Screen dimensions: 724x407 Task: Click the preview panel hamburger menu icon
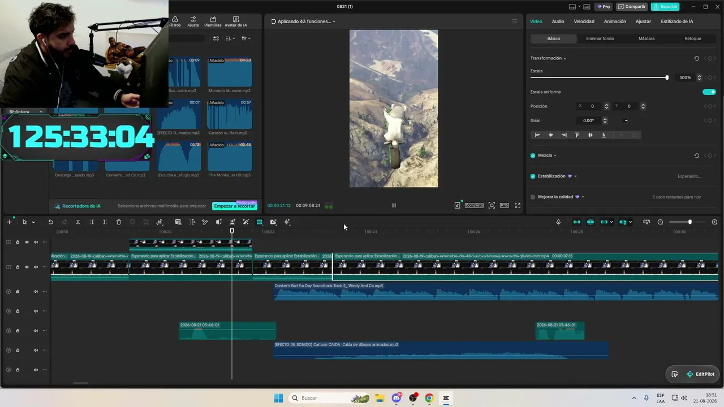click(x=515, y=21)
